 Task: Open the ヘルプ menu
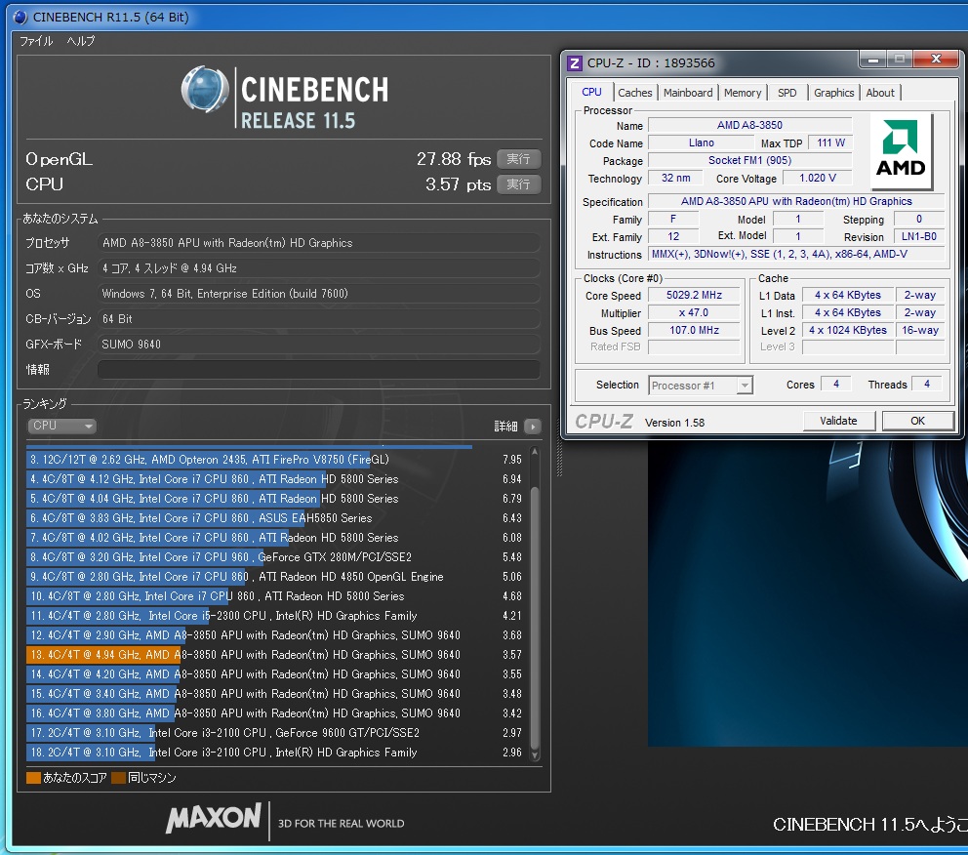click(x=81, y=41)
